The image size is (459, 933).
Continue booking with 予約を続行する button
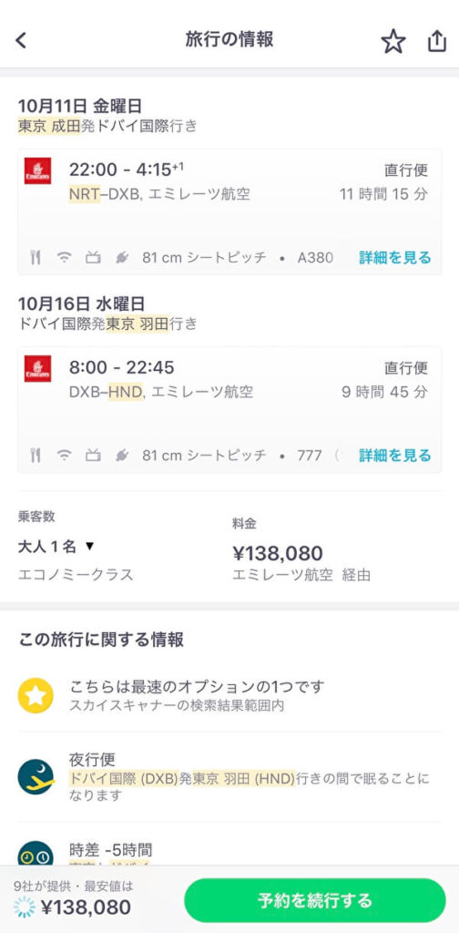314,899
